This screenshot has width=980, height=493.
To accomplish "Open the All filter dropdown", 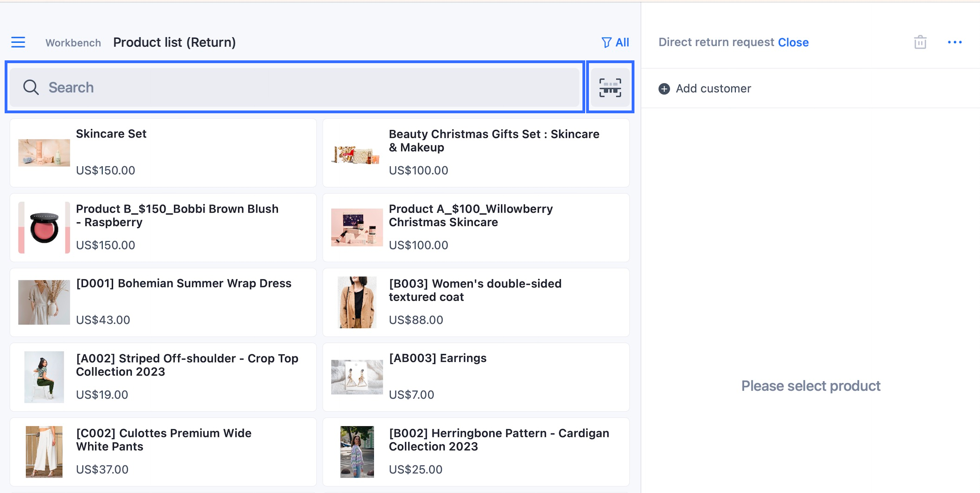I will [622, 43].
